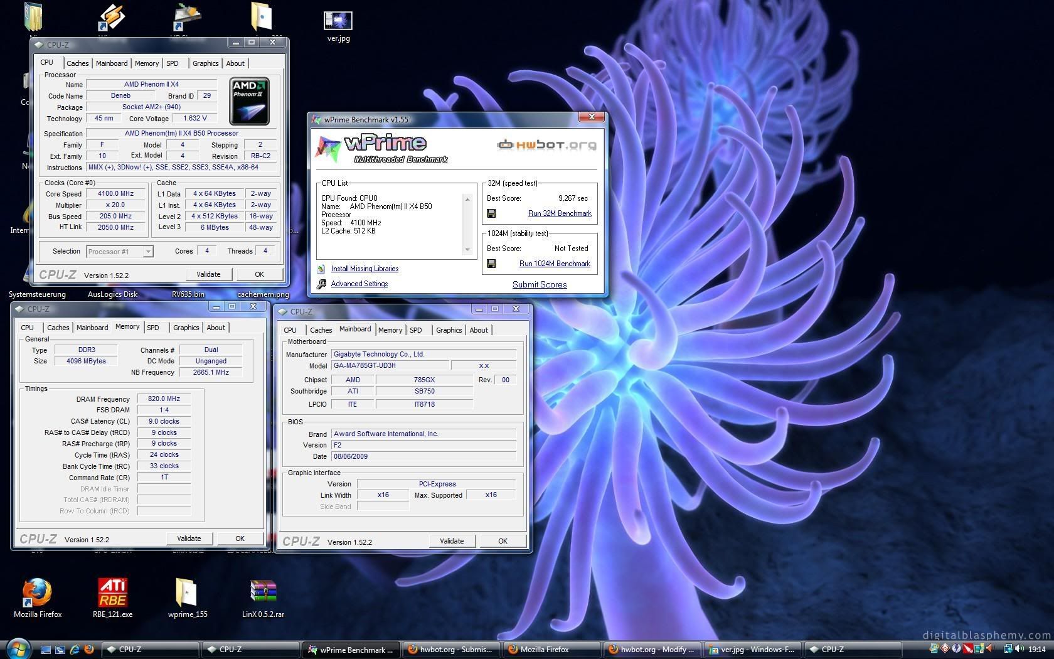Open Internet Explorer from quick launch
The width and height of the screenshot is (1054, 659).
[x=75, y=650]
